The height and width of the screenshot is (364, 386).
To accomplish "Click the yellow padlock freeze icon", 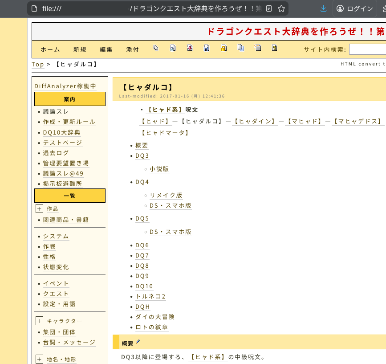I will coord(224,48).
